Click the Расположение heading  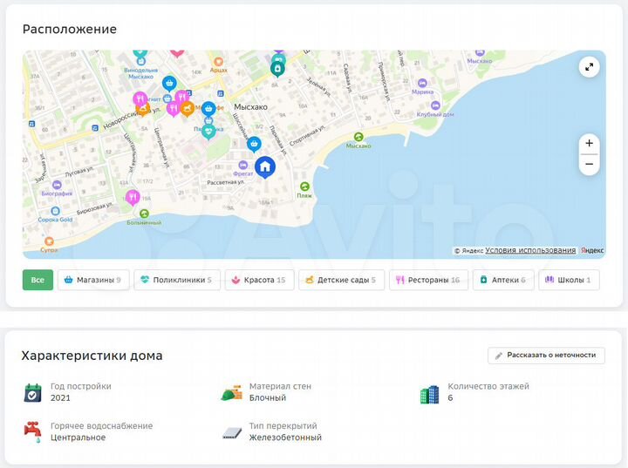[70, 30]
